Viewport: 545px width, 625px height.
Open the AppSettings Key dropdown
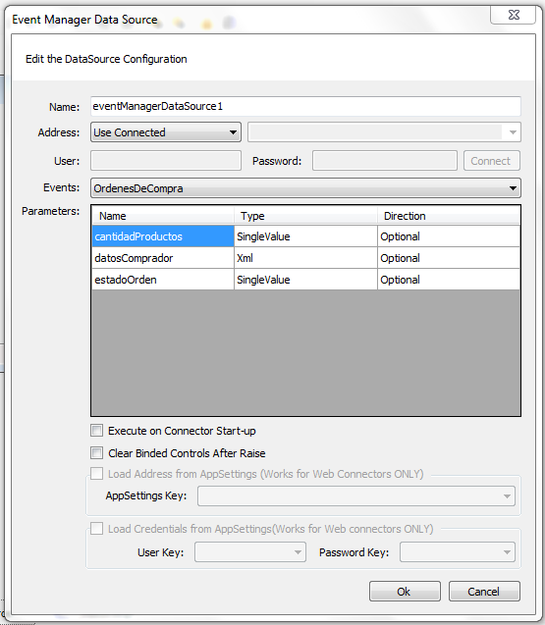coord(356,496)
